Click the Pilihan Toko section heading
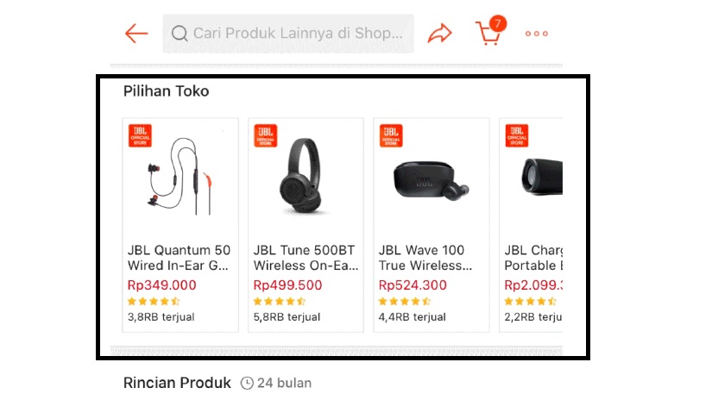Viewport: 712px width, 406px height. click(x=166, y=91)
